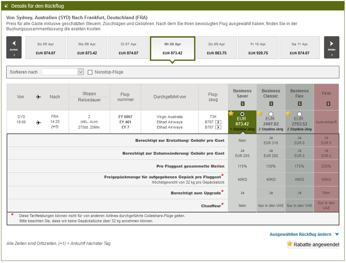
Task: Enable the Nonstop-Flüge checkbox
Action: pos(90,72)
